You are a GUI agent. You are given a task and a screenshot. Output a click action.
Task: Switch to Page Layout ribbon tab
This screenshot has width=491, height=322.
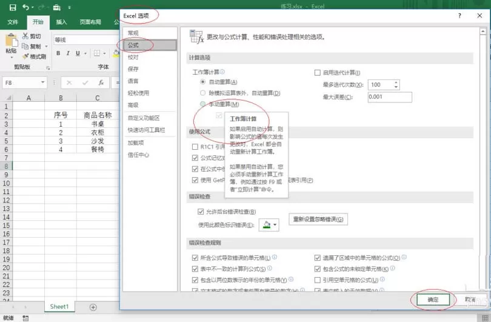tap(90, 22)
